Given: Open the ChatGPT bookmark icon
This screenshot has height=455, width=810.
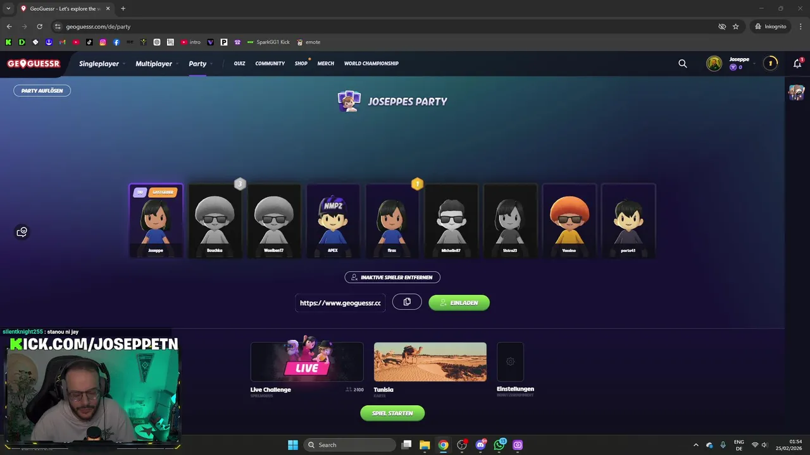Looking at the screenshot, I should (157, 42).
